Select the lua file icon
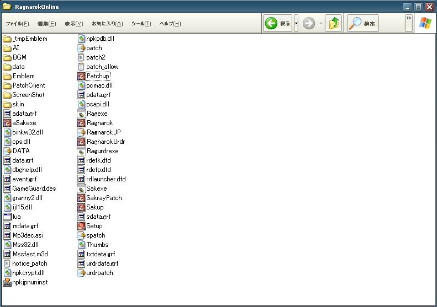Viewport: 437px width, 307px height. point(7,217)
